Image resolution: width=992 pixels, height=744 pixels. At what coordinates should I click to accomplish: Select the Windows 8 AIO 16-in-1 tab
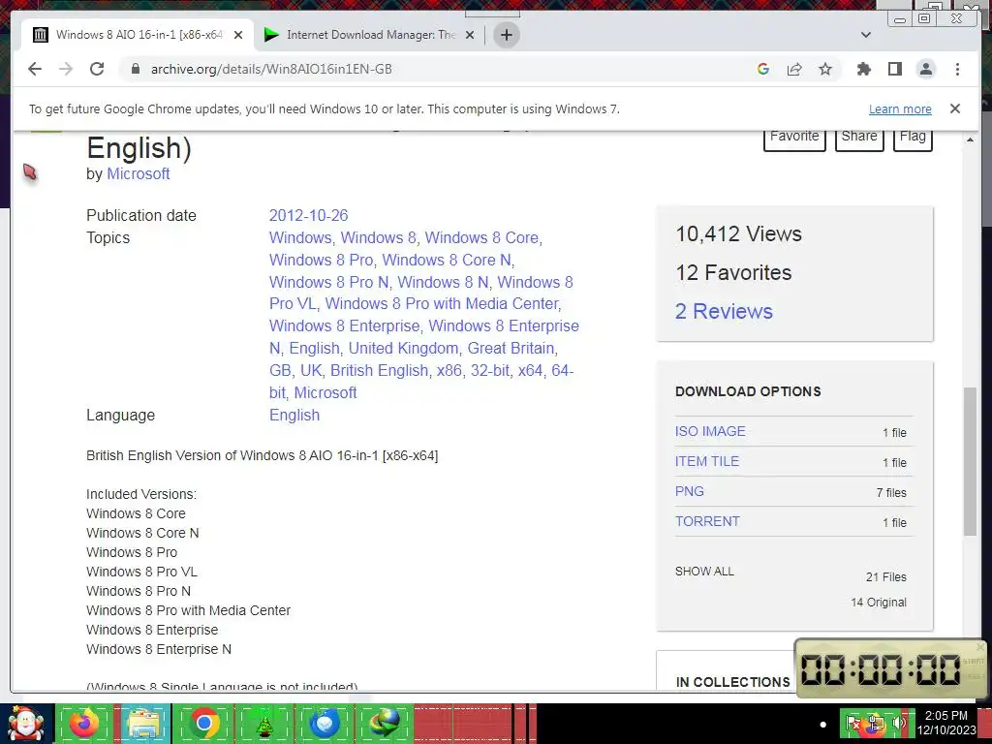(138, 35)
